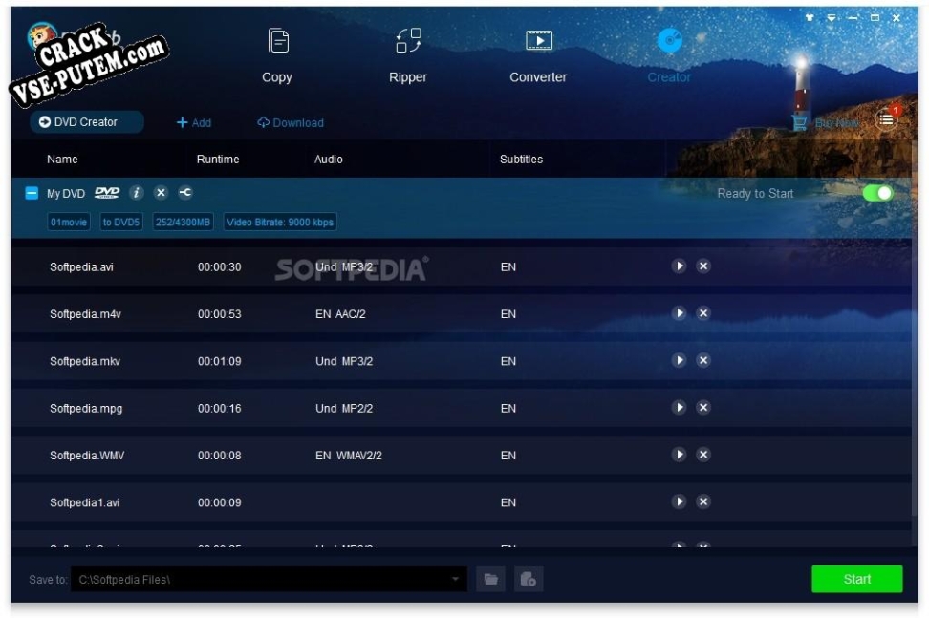Screen dimensions: 929x618
Task: Click the Runtime column header
Action: click(218, 160)
